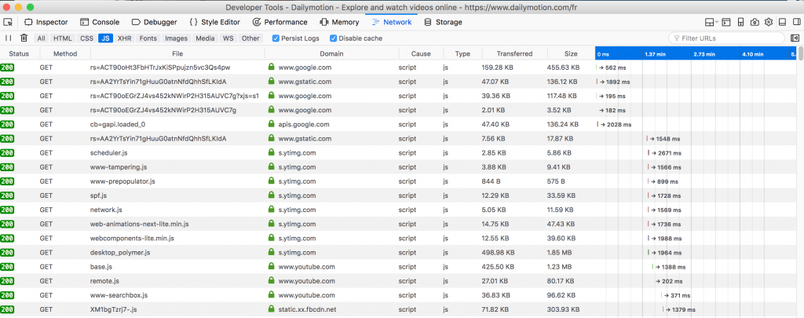Uncheck the Disable cache checkbox
This screenshot has height=318, width=804.
[333, 38]
